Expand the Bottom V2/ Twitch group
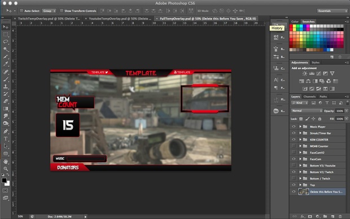The height and width of the screenshot is (219, 350). [300, 172]
